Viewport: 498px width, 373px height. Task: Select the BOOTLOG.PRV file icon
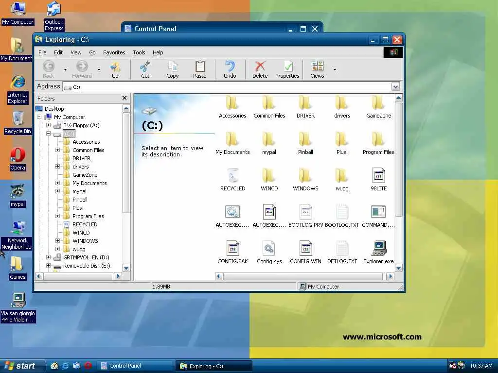(305, 212)
